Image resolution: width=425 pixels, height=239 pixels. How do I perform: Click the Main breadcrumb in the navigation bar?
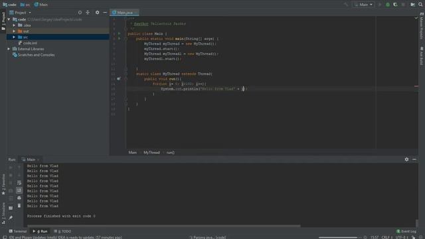coord(41,5)
